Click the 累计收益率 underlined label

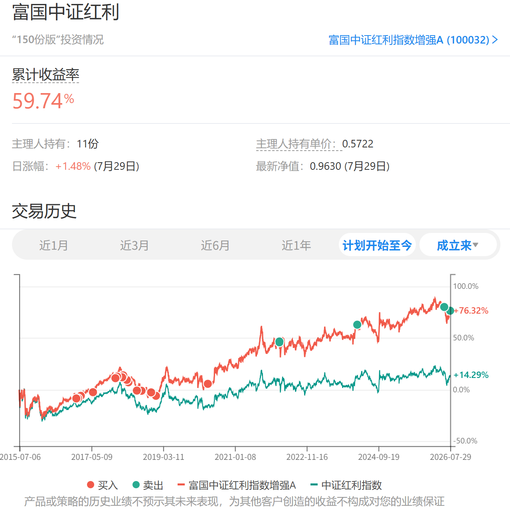(45, 75)
